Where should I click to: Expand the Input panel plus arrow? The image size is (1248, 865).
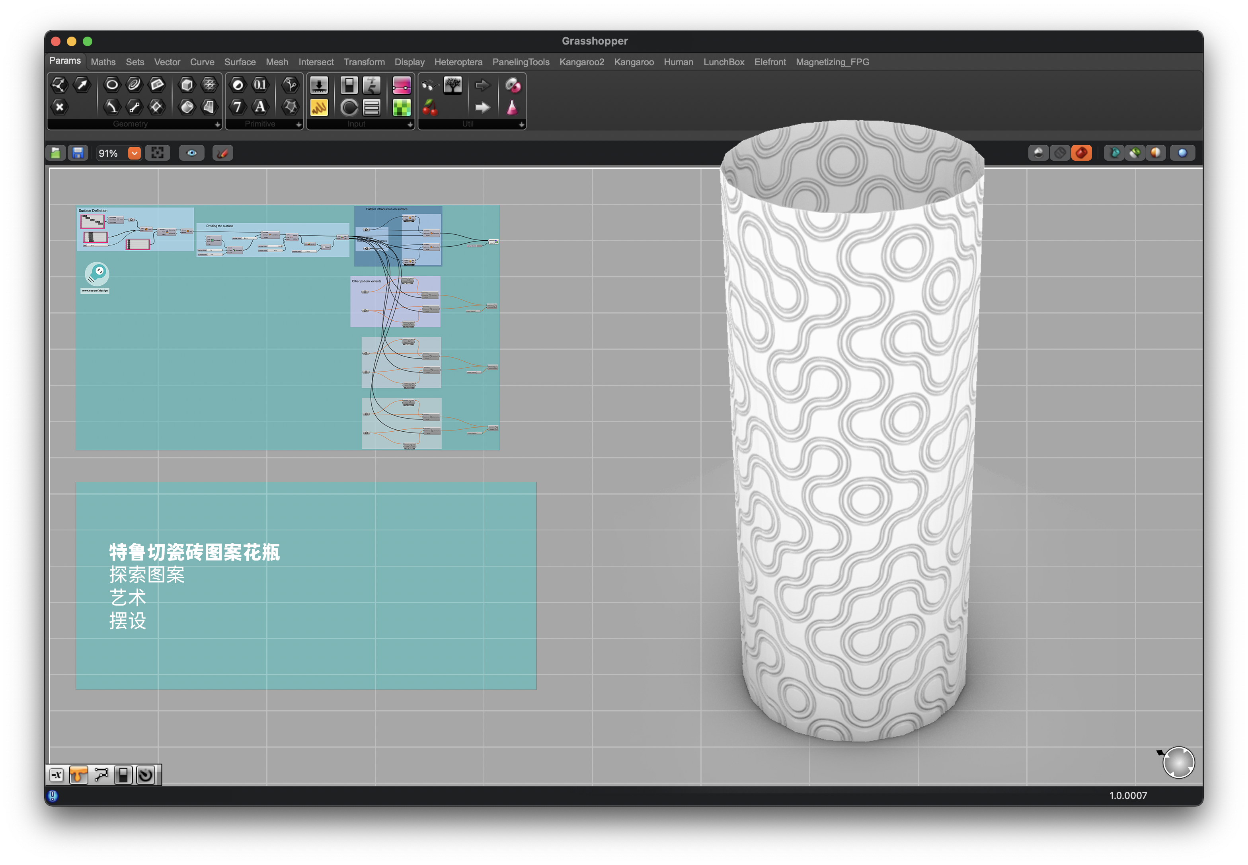(x=410, y=125)
